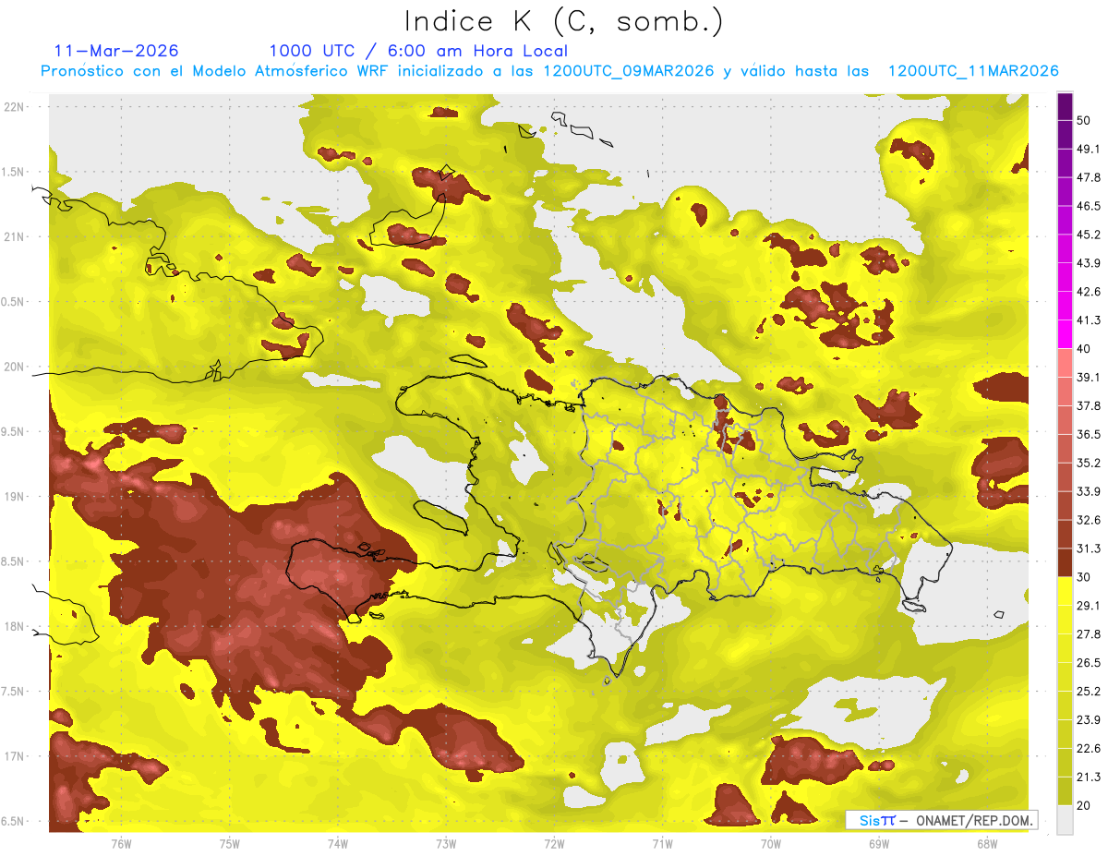Image resolution: width=1108 pixels, height=856 pixels.
Task: Click the latitude label "21N"
Action: coord(15,236)
